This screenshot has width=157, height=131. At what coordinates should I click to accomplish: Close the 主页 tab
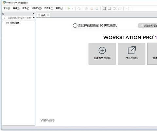click(x=48, y=15)
